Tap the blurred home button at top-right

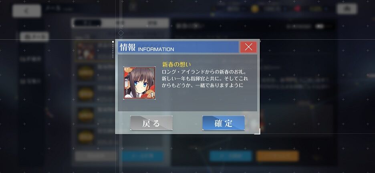[347, 8]
